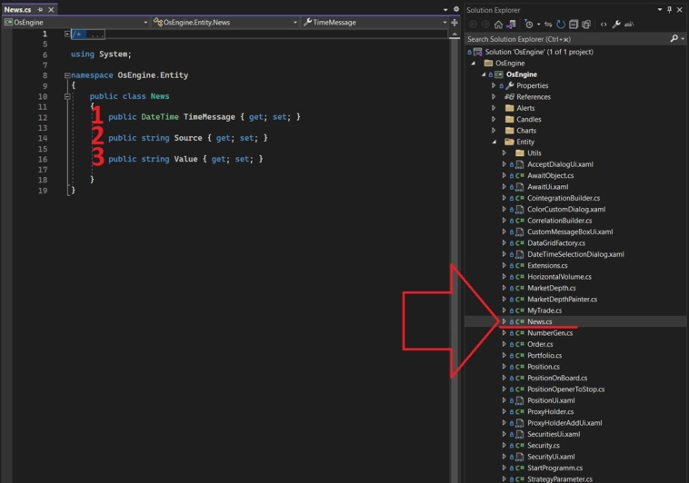Open Properties wrench icon in Solution Explorer
689x483 pixels.
[616, 25]
